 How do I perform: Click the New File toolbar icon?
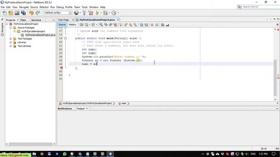click(5, 13)
